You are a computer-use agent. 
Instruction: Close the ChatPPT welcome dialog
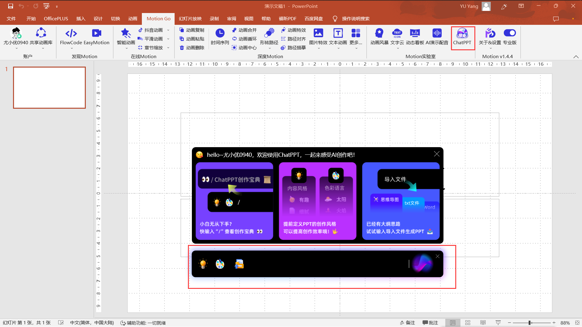tap(436, 154)
